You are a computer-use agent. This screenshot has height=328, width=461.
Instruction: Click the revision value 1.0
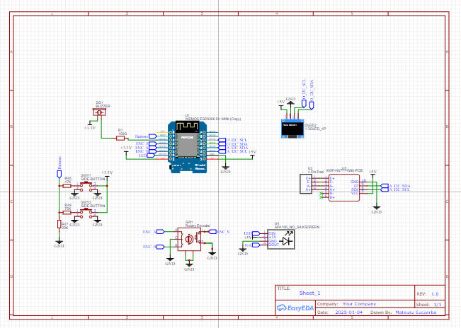tap(435, 293)
